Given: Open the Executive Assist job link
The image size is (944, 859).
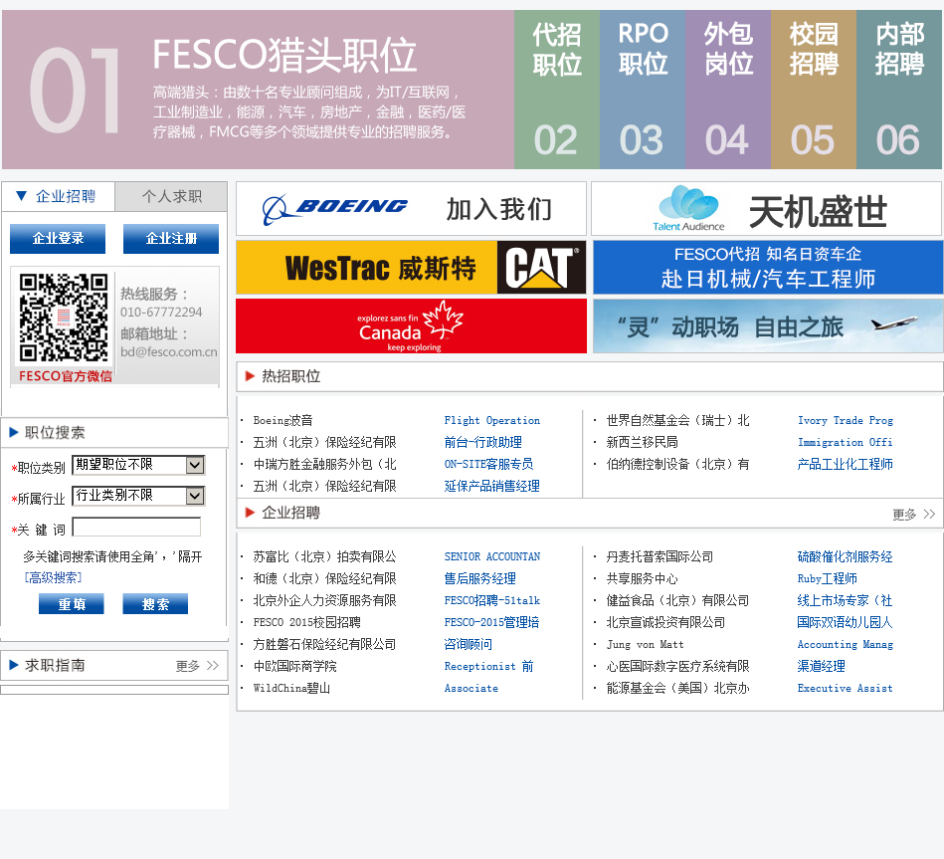Looking at the screenshot, I should [846, 688].
